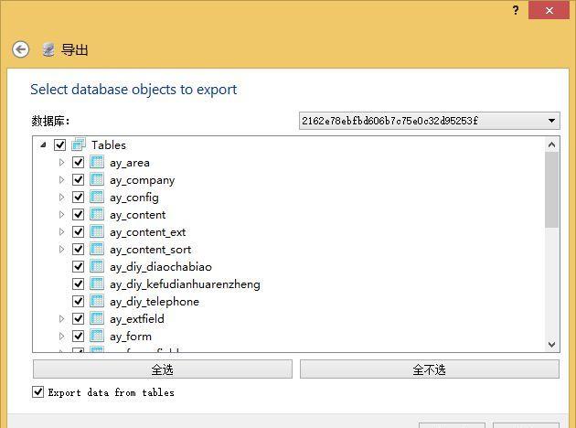This screenshot has width=576, height=428.
Task: Select the ay_extfield table entry
Action: click(x=137, y=319)
